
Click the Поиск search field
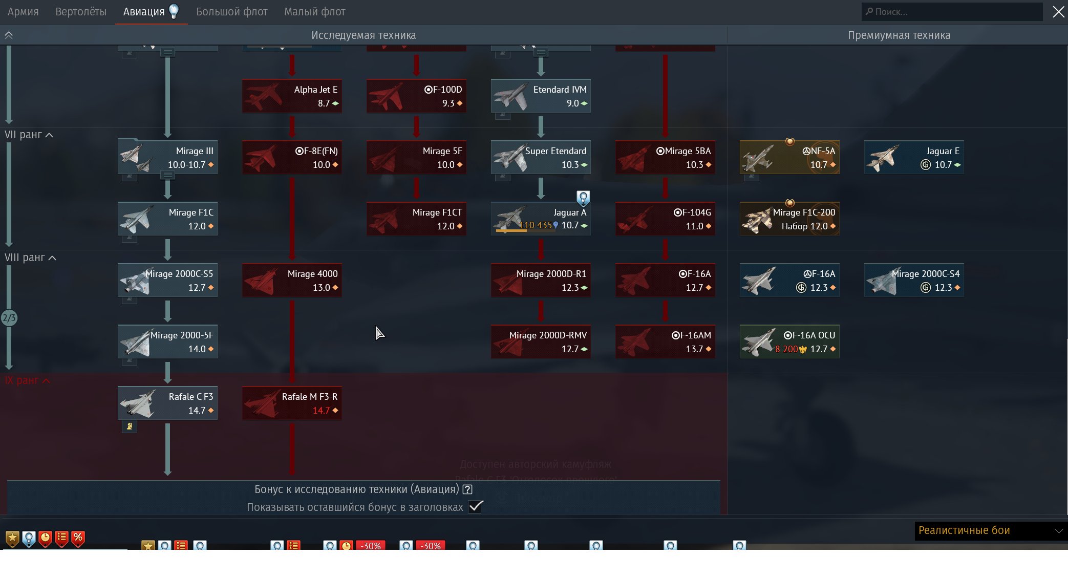952,12
